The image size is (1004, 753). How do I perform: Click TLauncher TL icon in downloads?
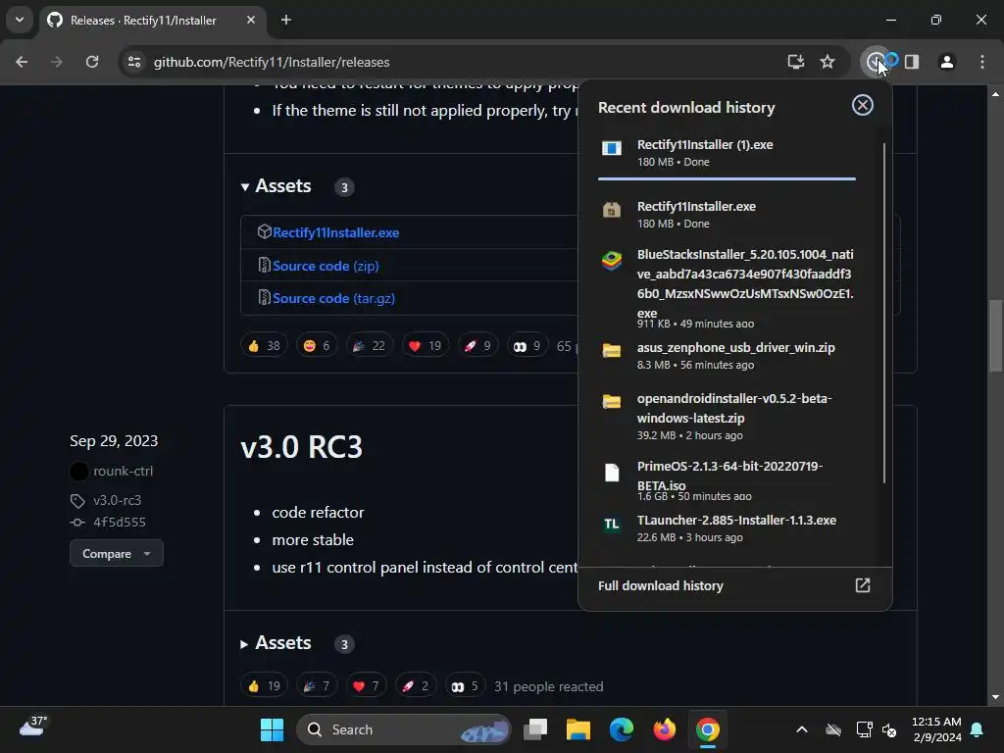click(612, 525)
